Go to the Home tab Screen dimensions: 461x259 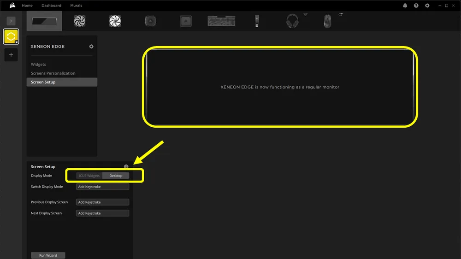(27, 5)
